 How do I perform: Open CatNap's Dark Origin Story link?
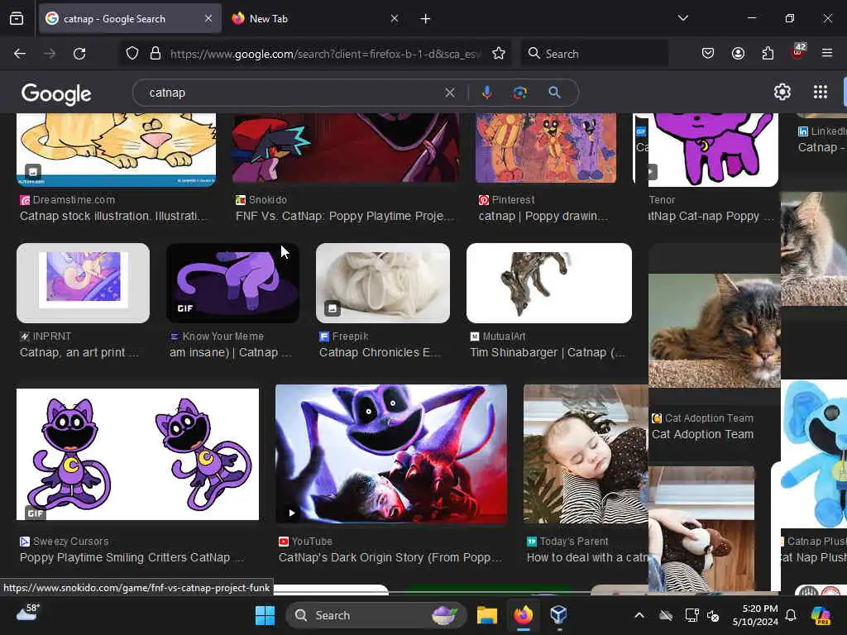click(390, 557)
